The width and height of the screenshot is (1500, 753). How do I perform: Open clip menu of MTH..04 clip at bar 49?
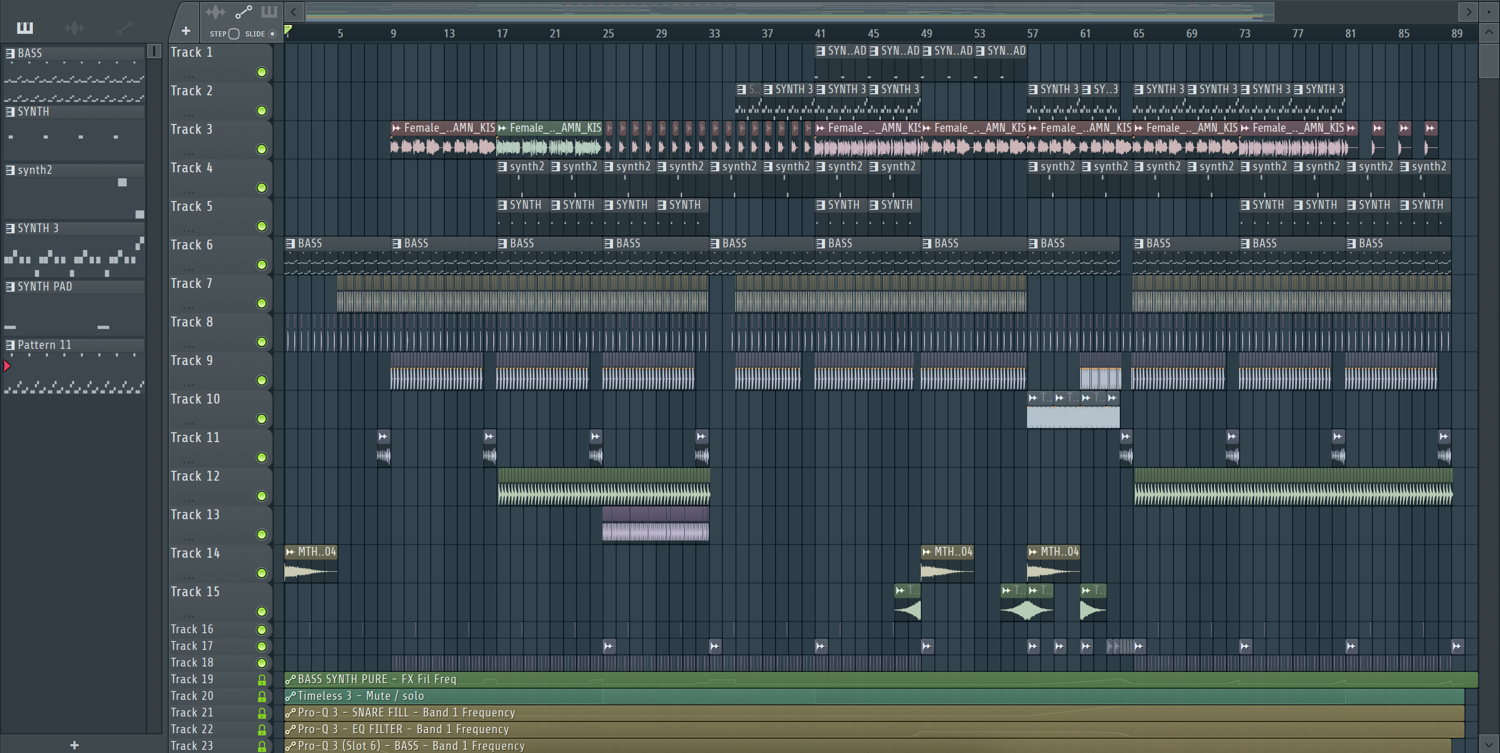[927, 551]
